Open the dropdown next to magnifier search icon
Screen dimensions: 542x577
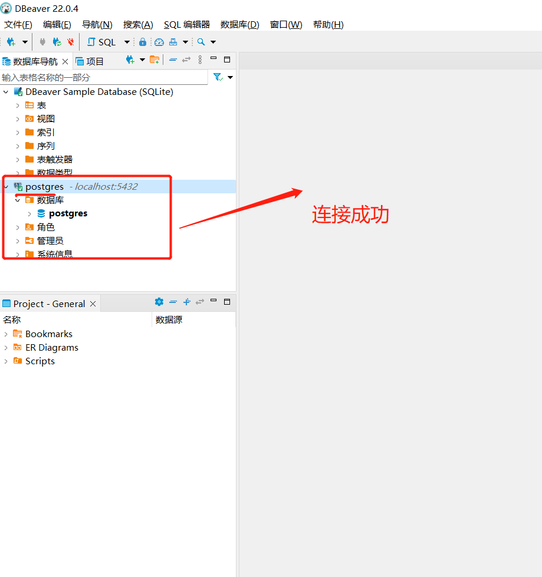click(x=213, y=42)
